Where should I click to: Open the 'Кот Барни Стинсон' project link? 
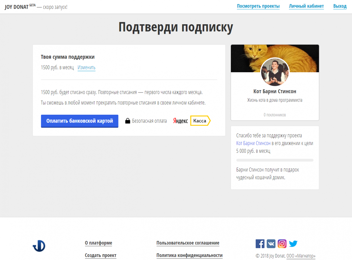pyautogui.click(x=253, y=143)
